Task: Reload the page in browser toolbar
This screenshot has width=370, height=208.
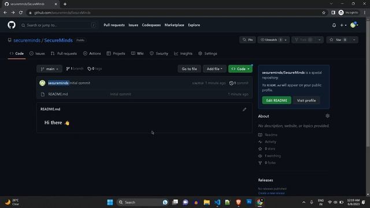Action: (21, 13)
